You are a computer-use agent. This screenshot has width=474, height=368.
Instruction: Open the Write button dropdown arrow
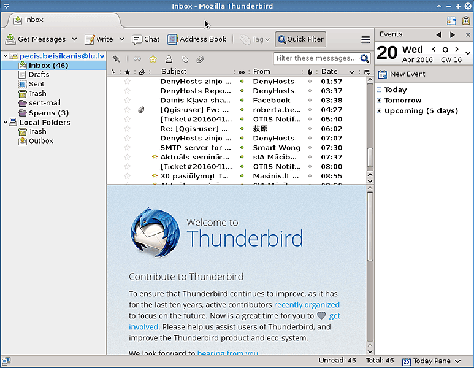(121, 39)
